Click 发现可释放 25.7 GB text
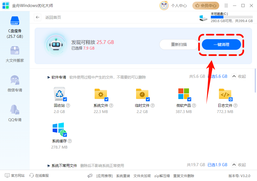Screen dimensions: 257x181 [93, 42]
